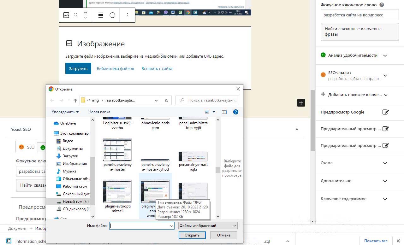Expand the Анализ удобочитаемости section
The image size is (404, 245).
point(385,55)
